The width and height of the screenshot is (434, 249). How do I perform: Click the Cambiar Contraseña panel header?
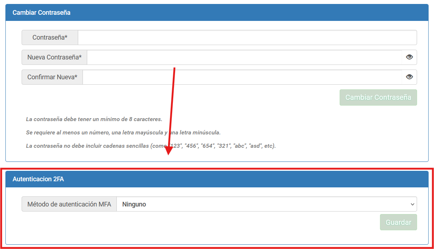coord(41,13)
